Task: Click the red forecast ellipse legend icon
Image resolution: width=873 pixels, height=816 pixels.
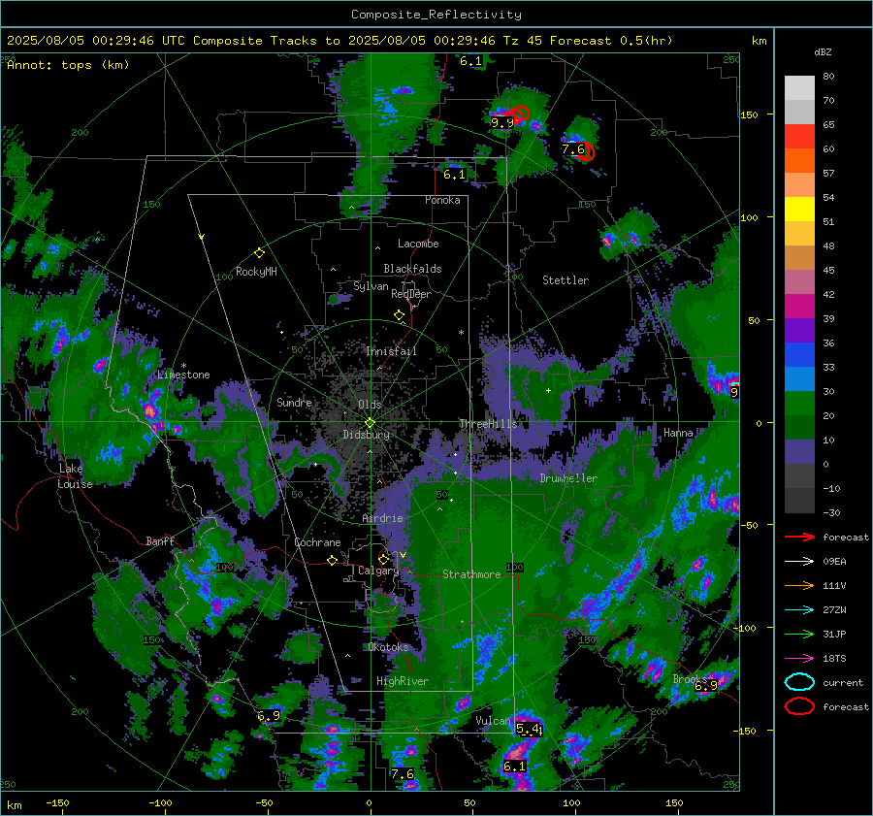Action: tap(799, 706)
